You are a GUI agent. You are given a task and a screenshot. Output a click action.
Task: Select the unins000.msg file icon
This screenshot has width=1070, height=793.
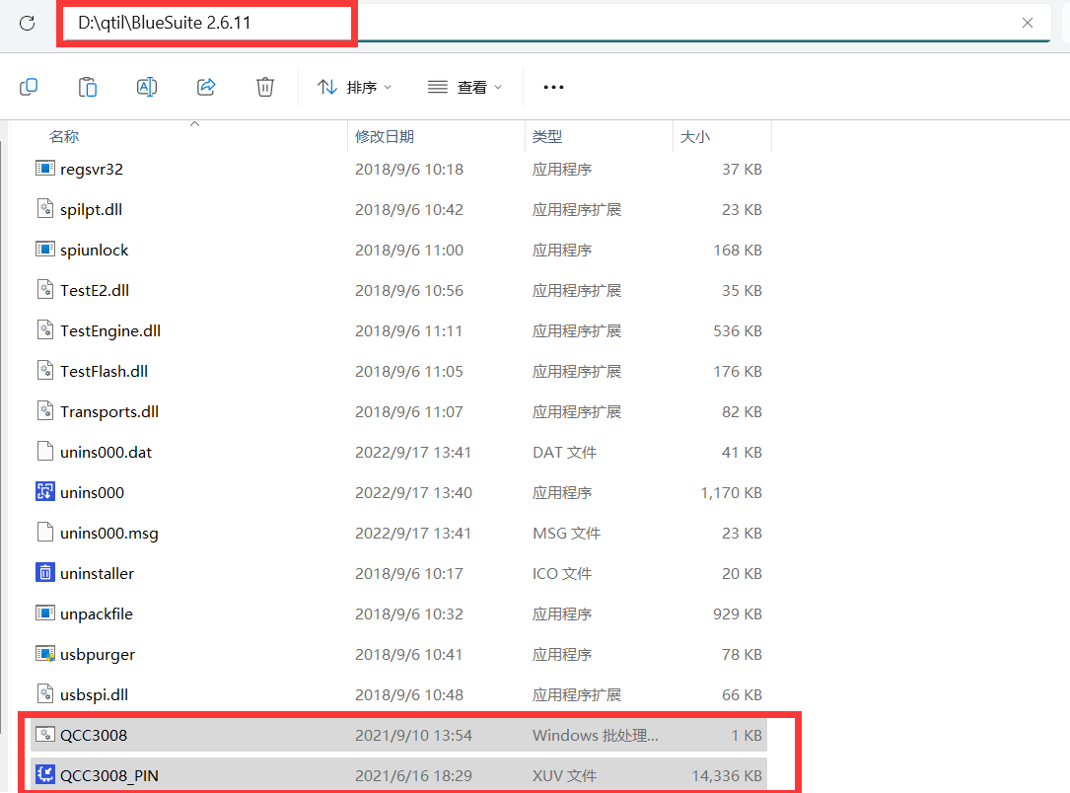(x=45, y=532)
